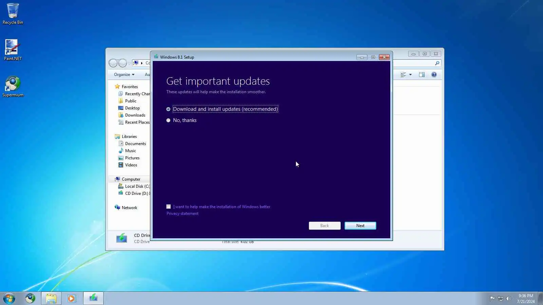This screenshot has width=543, height=305.
Task: Open Windows Media Player from taskbar
Action: click(x=72, y=298)
